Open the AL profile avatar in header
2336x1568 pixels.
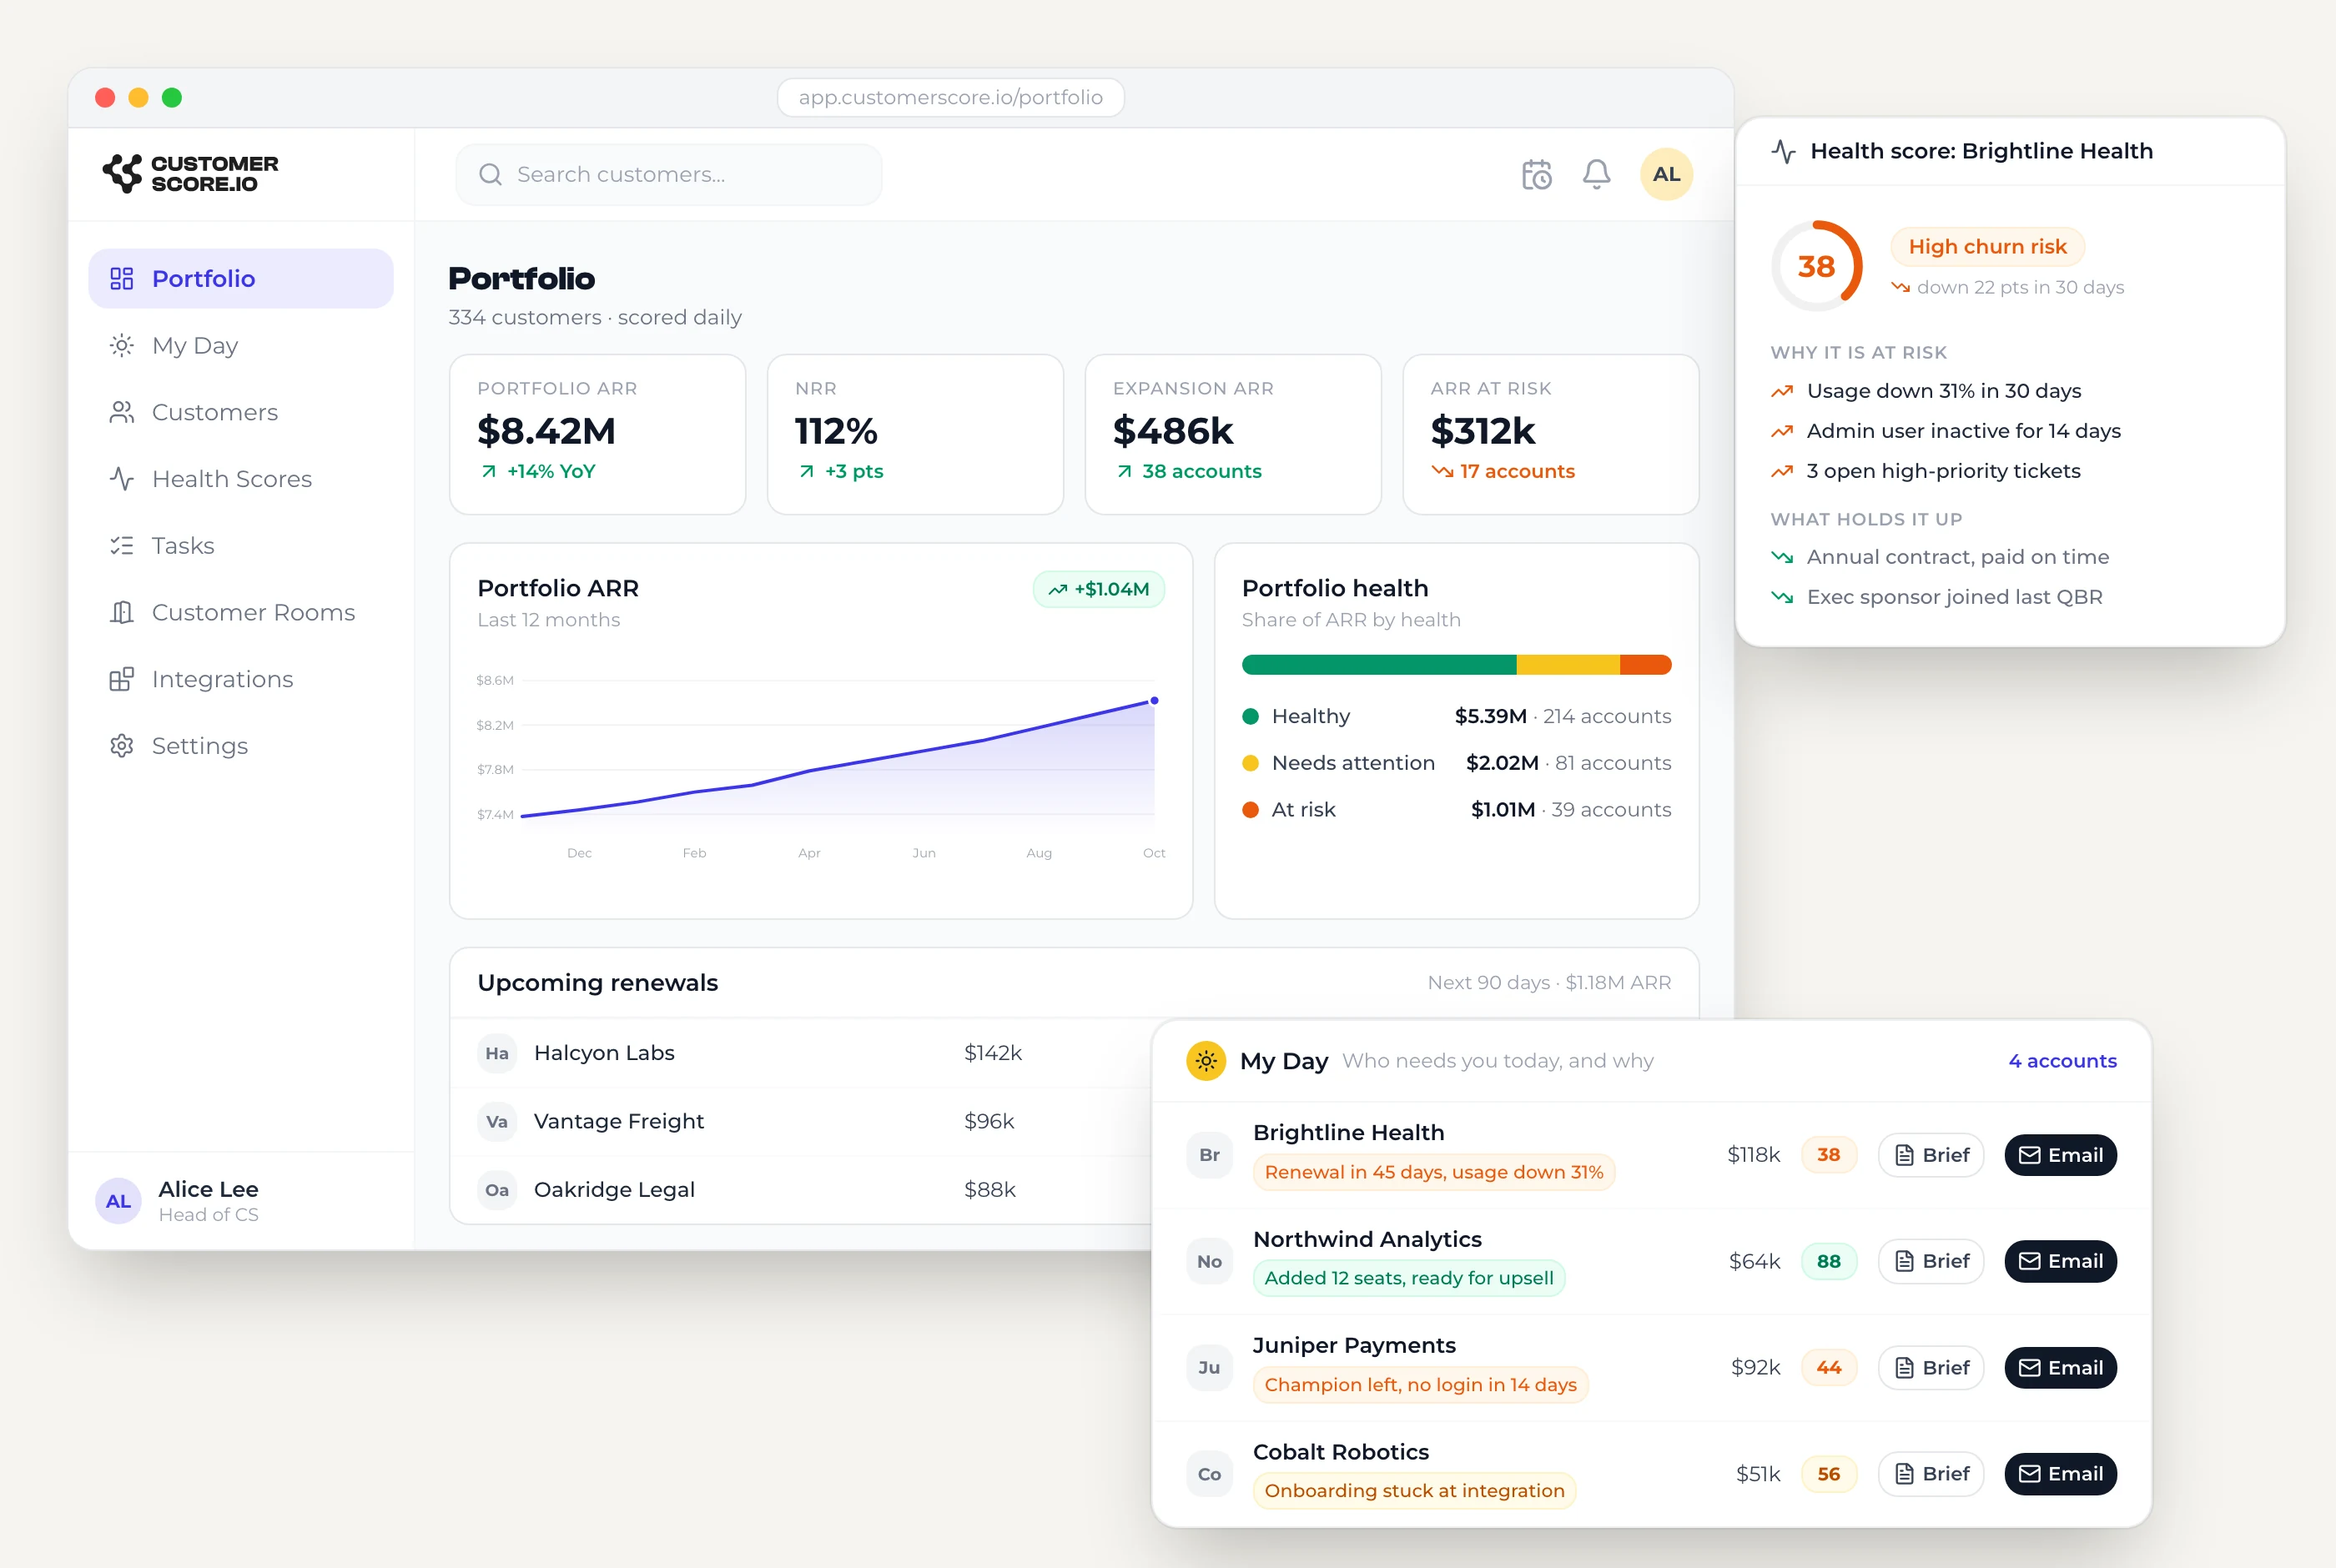coord(1666,174)
